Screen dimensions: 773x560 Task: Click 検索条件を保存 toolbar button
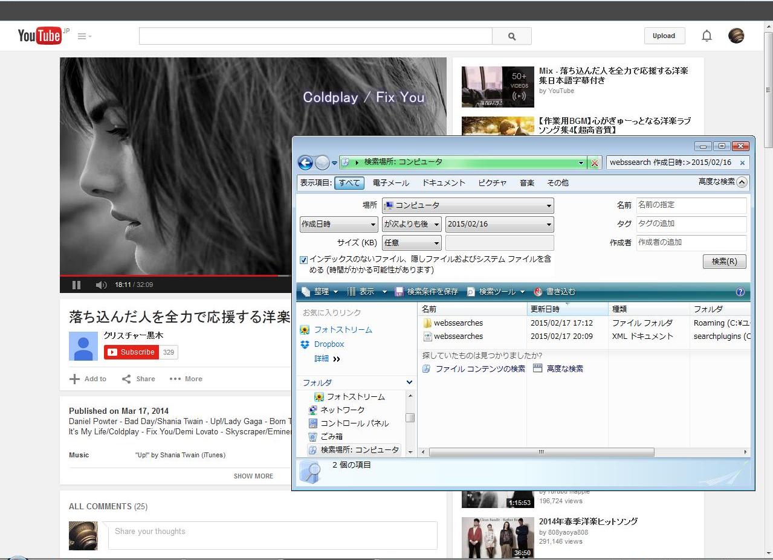coord(427,292)
